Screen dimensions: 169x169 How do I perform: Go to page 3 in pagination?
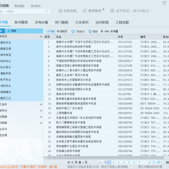coord(119,162)
